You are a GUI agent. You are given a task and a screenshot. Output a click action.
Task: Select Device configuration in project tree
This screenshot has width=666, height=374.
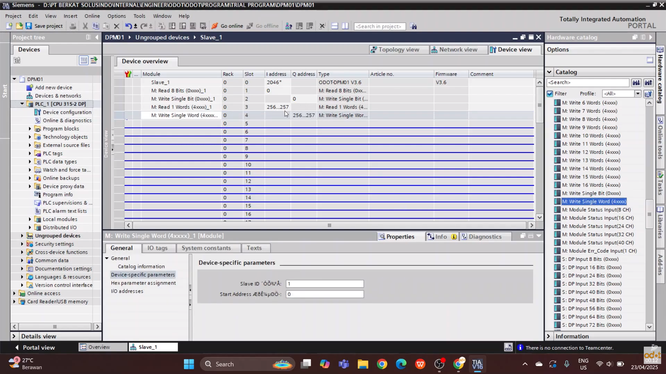[67, 112]
